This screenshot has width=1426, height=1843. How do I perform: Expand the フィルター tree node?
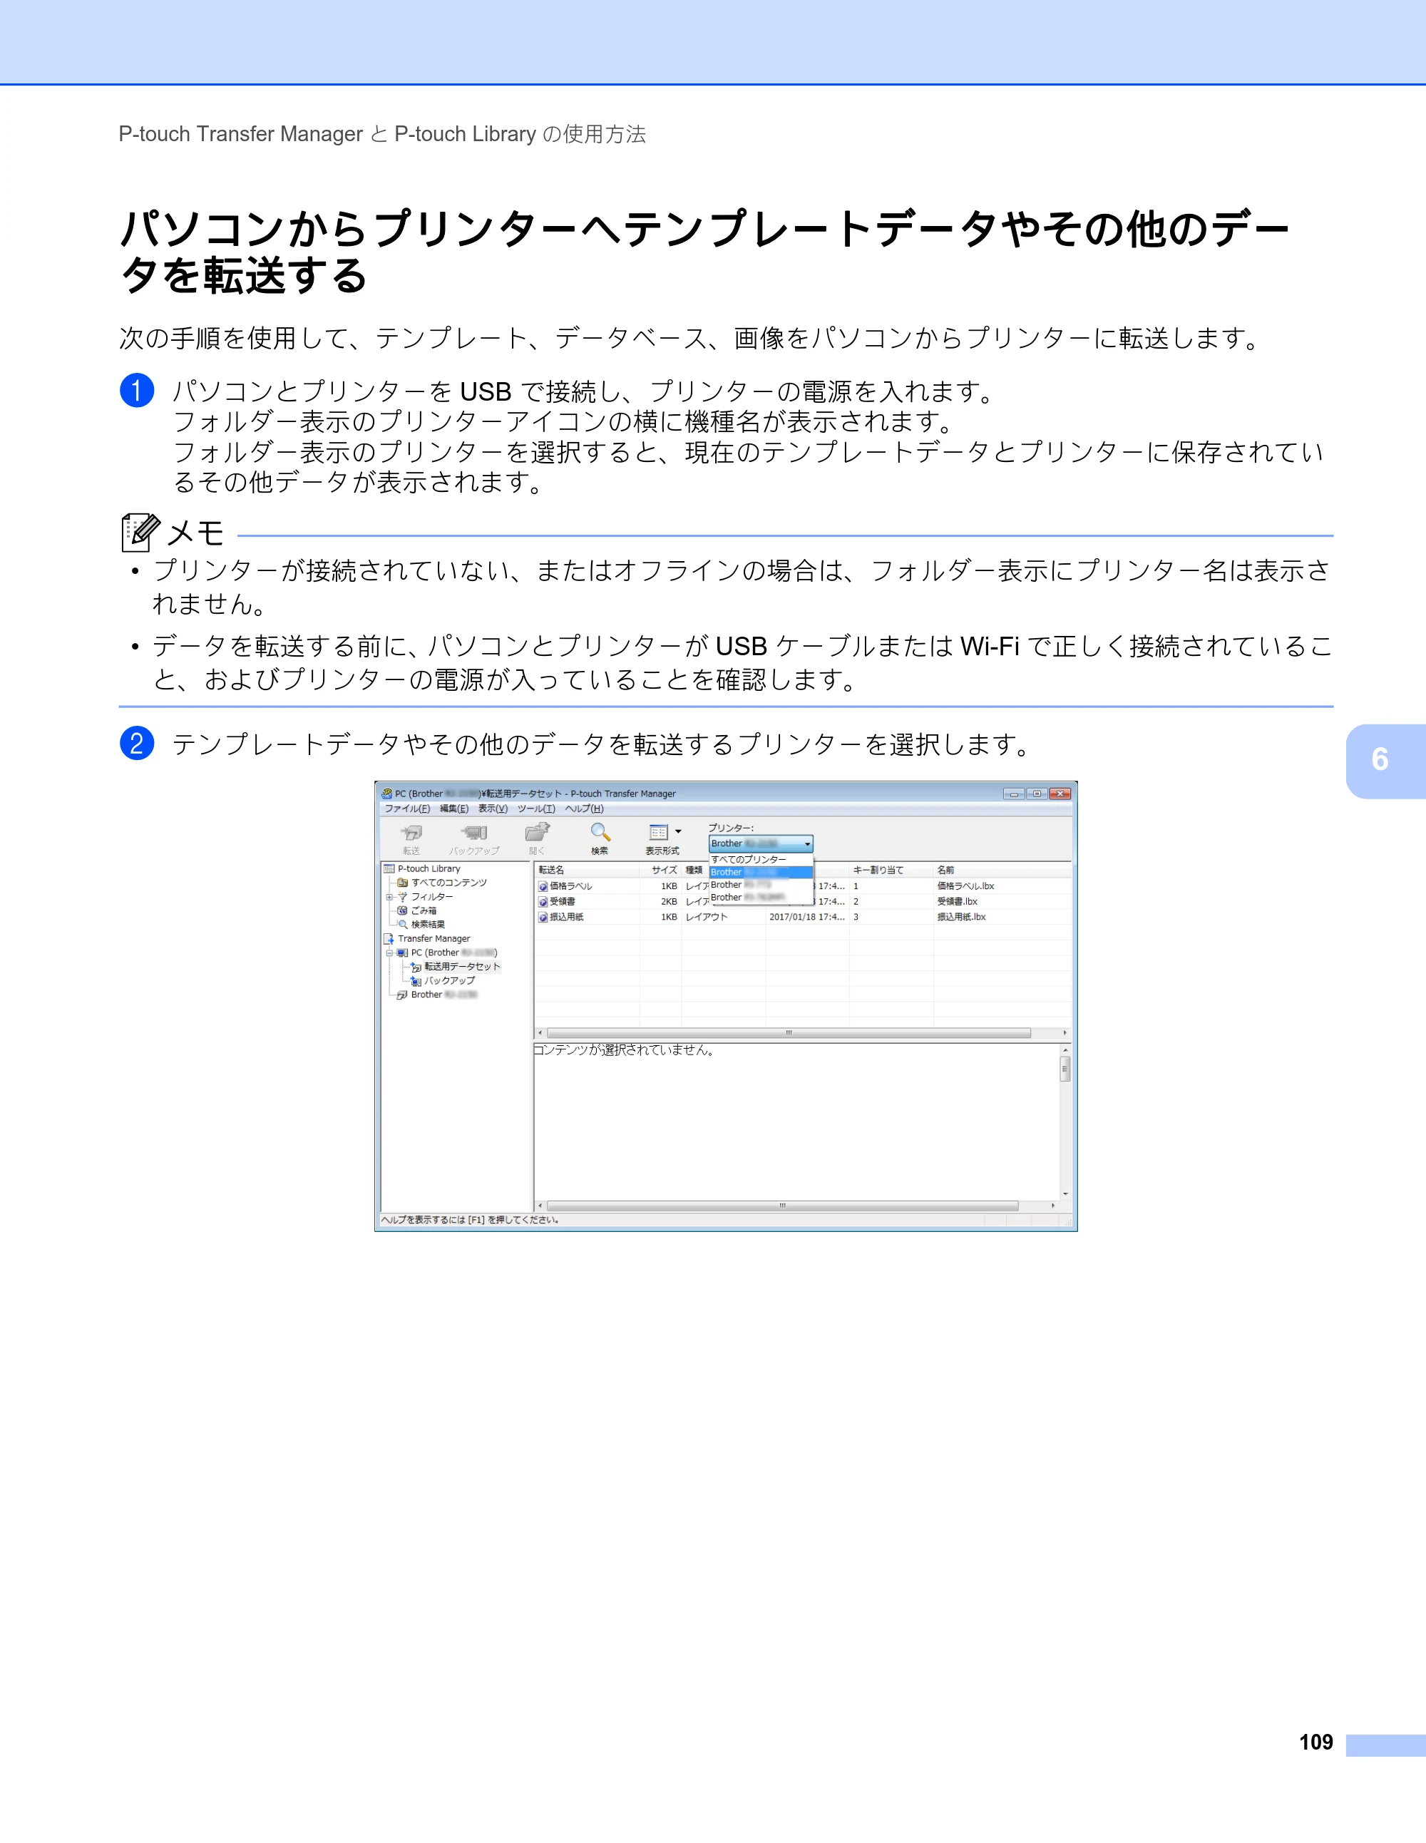[389, 897]
